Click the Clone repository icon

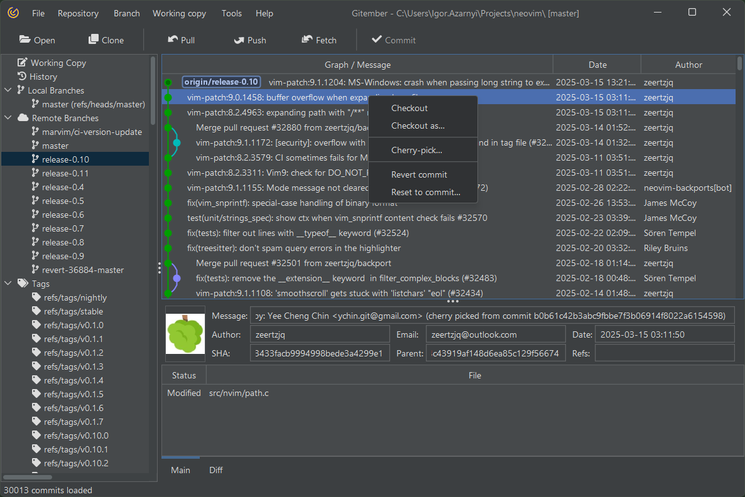(94, 40)
